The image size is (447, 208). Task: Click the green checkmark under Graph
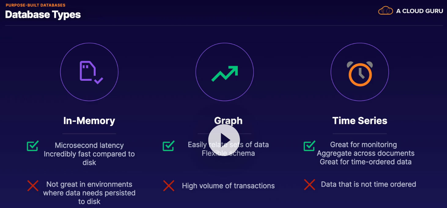tap(169, 146)
